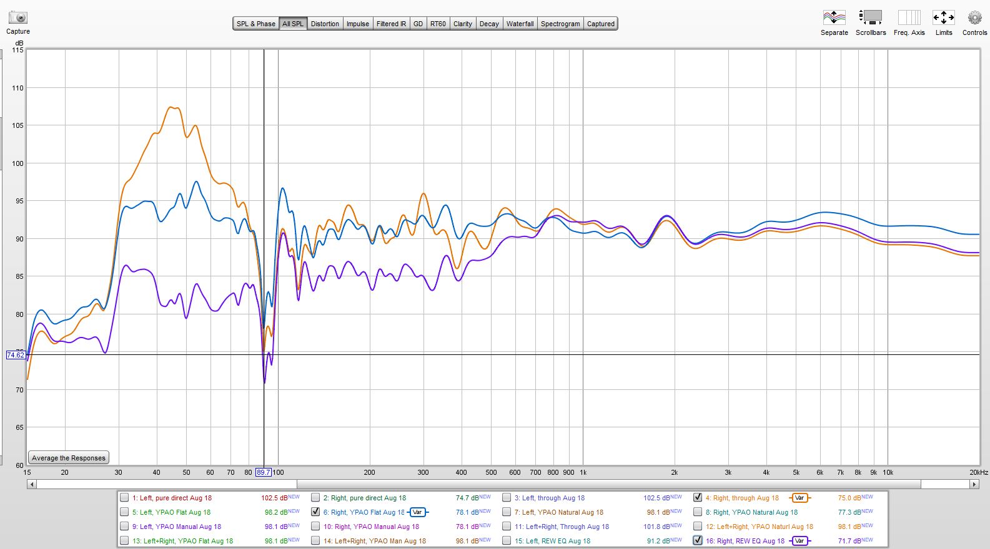Click the horizontal scrollbar right arrow

tap(974, 484)
